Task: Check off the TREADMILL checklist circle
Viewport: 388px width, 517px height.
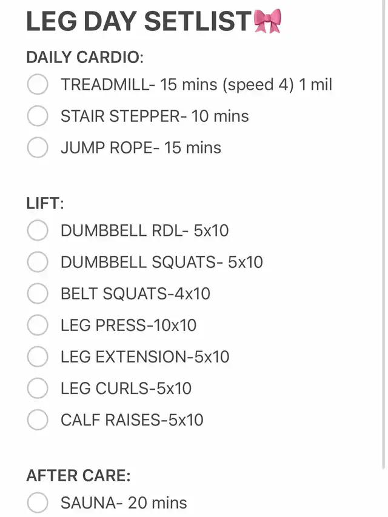Action: [x=38, y=84]
